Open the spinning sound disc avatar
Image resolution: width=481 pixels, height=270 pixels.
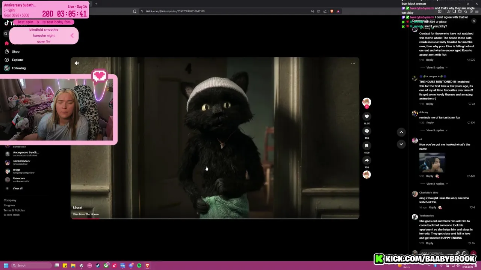tap(367, 174)
